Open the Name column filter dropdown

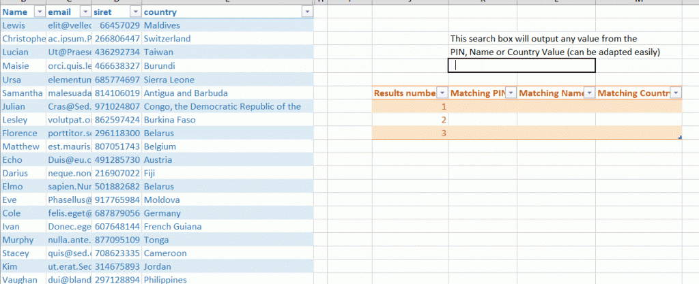pyautogui.click(x=39, y=12)
